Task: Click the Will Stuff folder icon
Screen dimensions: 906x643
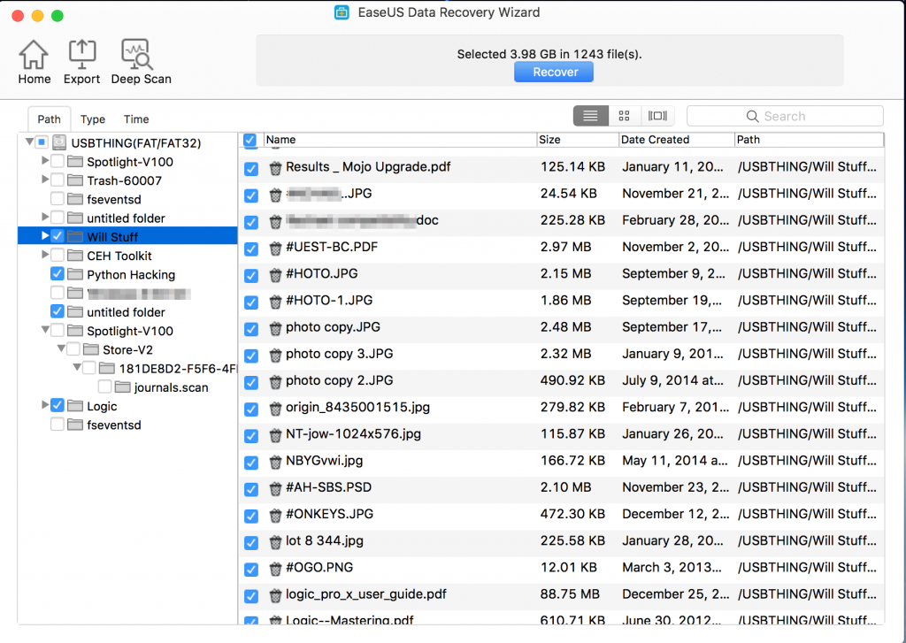Action: pyautogui.click(x=75, y=237)
